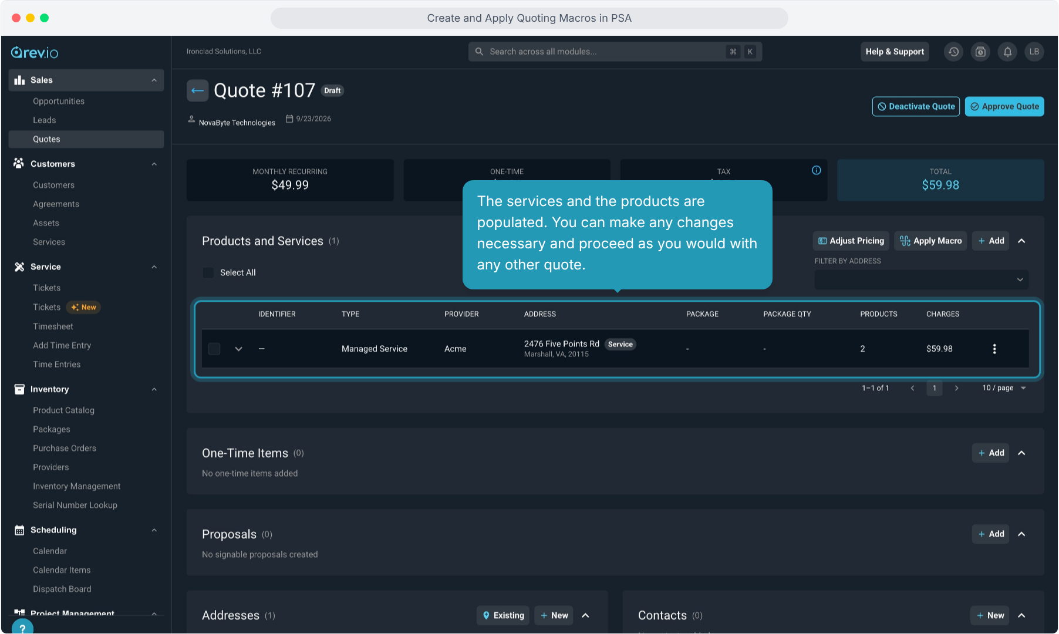The width and height of the screenshot is (1059, 634).
Task: Open the three-dot menu for Managed Service row
Action: tap(994, 349)
